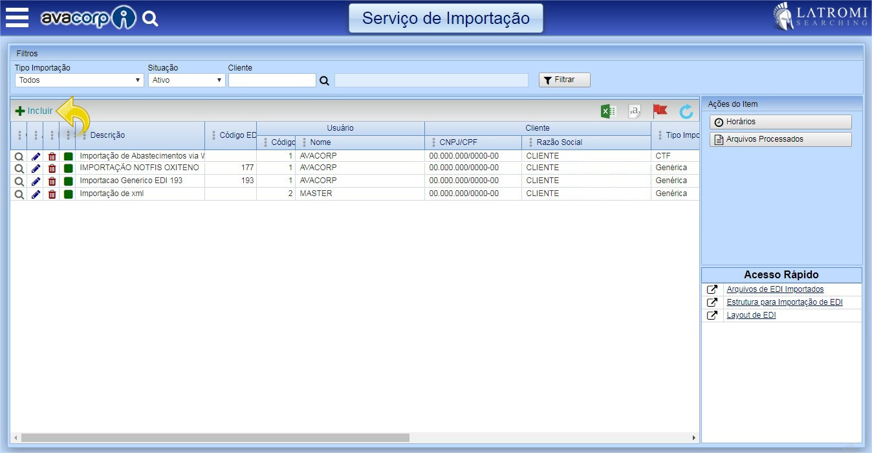872x453 pixels.
Task: Open the Horários item action
Action: (x=780, y=122)
